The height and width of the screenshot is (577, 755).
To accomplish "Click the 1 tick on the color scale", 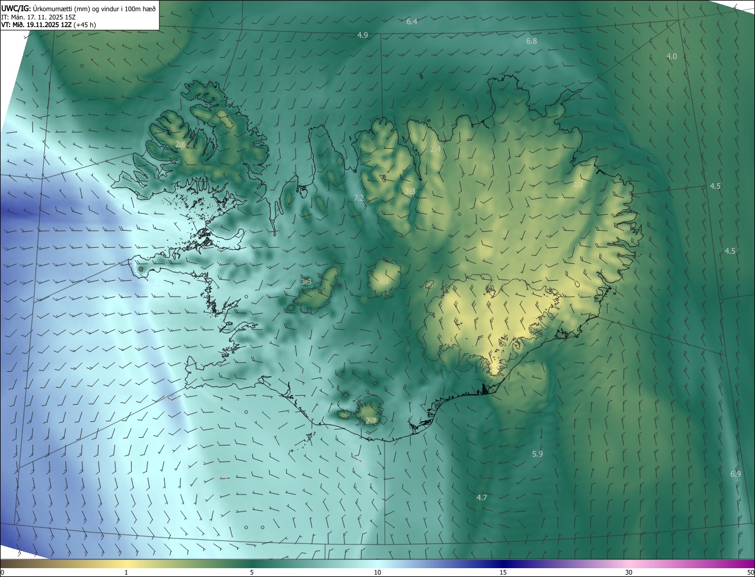I will (x=126, y=572).
